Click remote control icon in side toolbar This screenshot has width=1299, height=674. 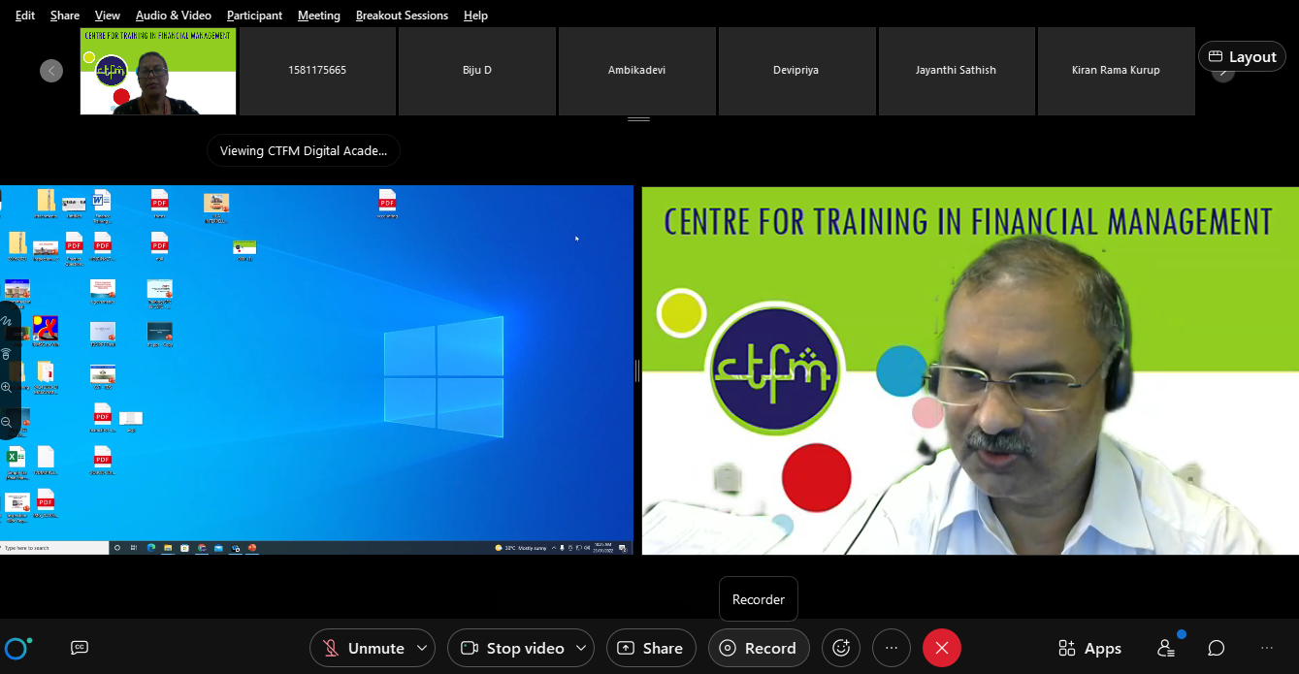7,354
